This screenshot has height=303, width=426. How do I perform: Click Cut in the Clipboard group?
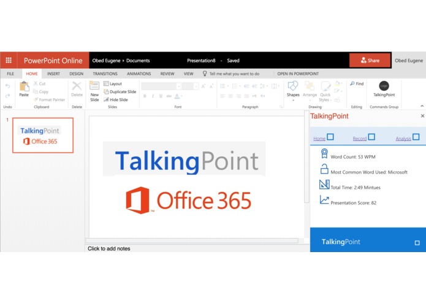coord(39,83)
